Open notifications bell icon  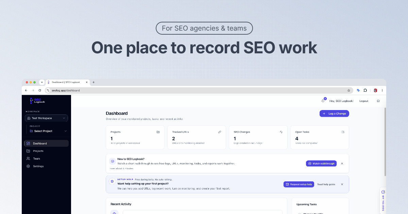point(323,101)
